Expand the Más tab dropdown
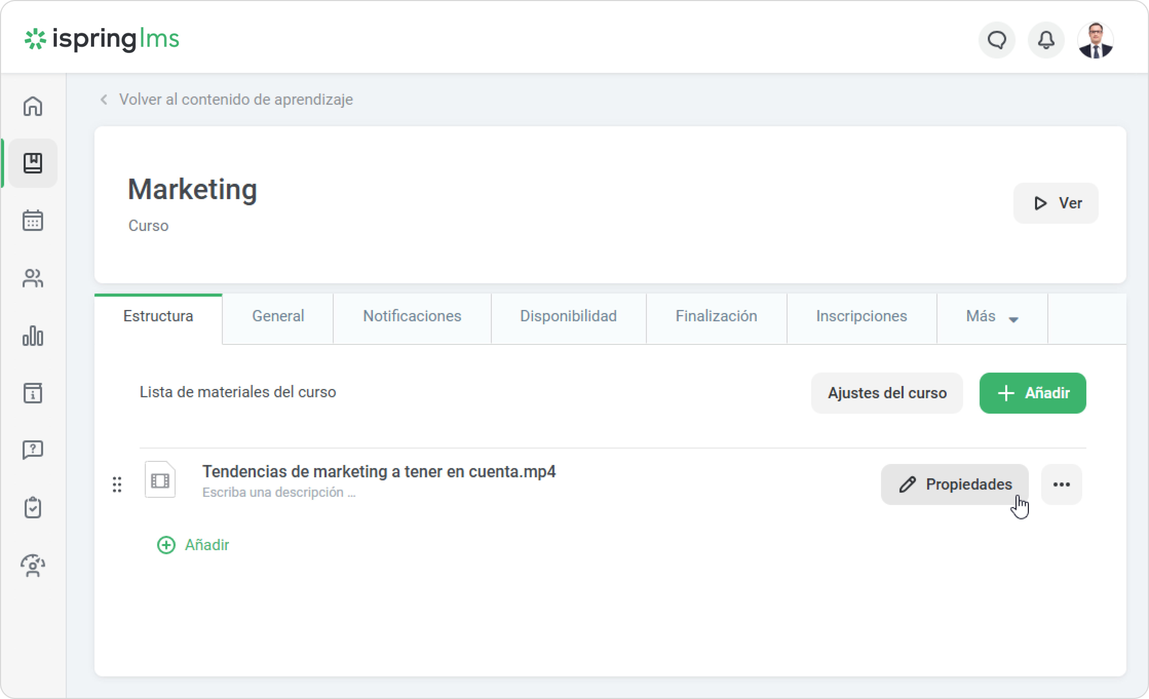This screenshot has width=1149, height=699. point(992,317)
